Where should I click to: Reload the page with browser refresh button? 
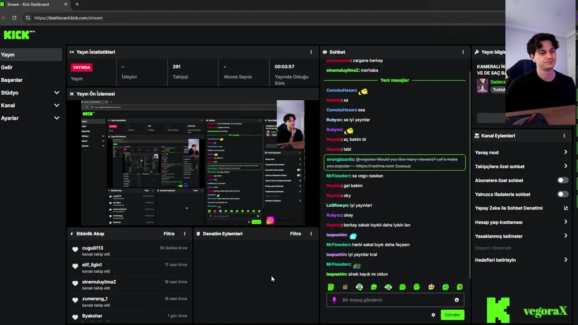[x=14, y=18]
